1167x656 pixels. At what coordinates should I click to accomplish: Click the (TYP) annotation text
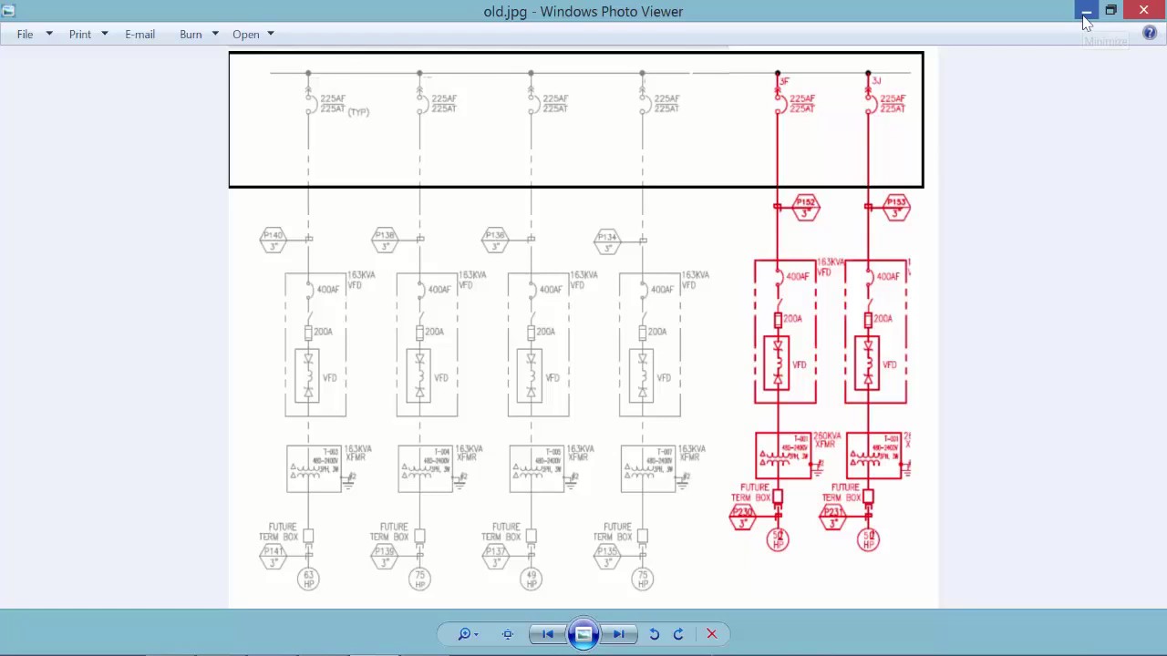click(x=358, y=112)
